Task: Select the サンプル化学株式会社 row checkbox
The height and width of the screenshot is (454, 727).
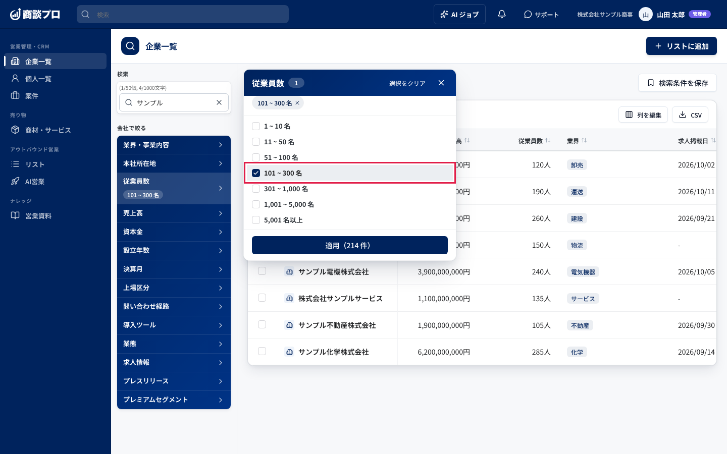Action: click(x=262, y=351)
